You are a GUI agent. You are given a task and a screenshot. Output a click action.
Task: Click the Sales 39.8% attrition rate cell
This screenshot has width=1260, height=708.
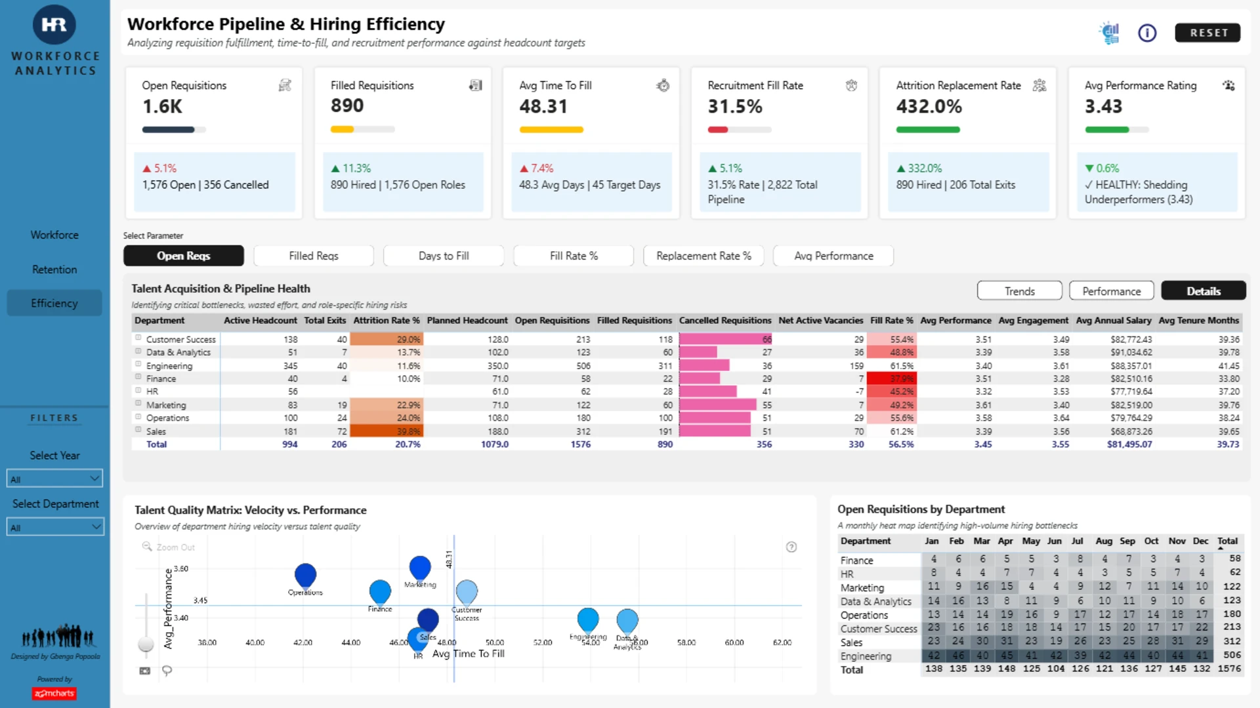[x=387, y=431]
